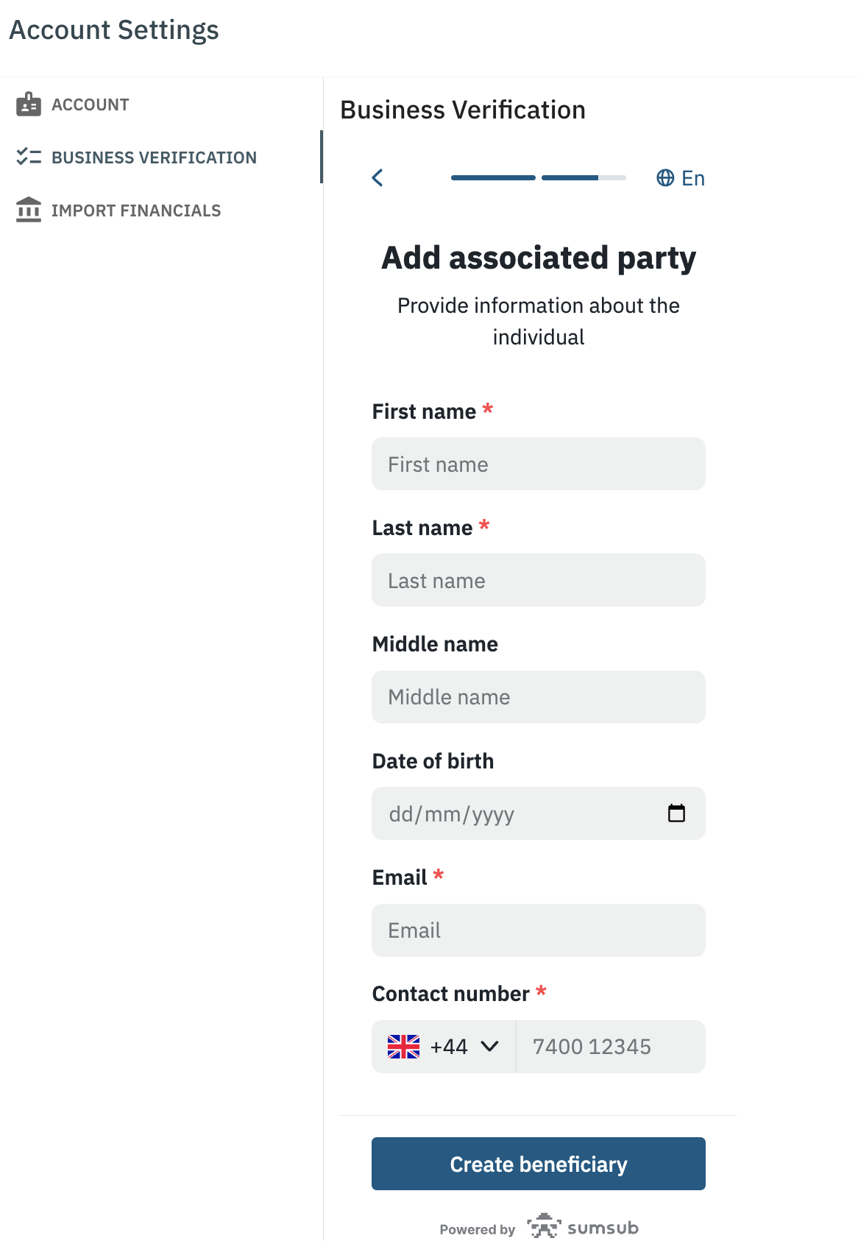Click the phone number input field

[611, 1046]
